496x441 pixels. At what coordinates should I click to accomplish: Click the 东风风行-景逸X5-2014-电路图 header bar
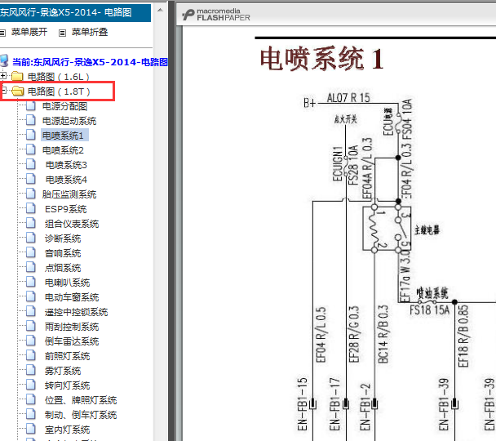point(75,12)
